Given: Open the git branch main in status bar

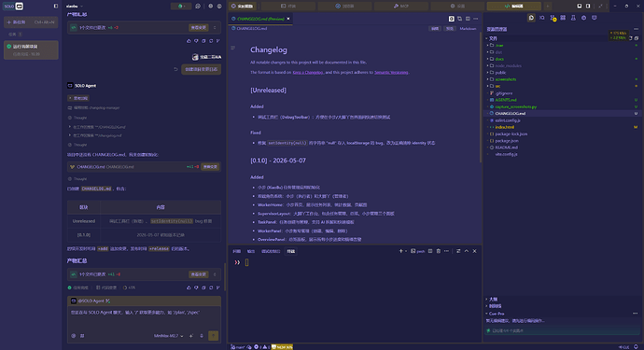Looking at the screenshot, I should coord(238,347).
